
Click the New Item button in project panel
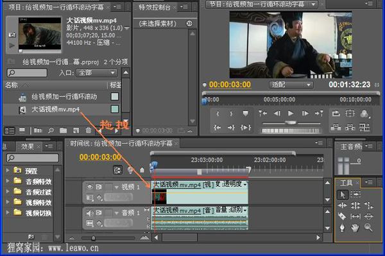click(76, 131)
